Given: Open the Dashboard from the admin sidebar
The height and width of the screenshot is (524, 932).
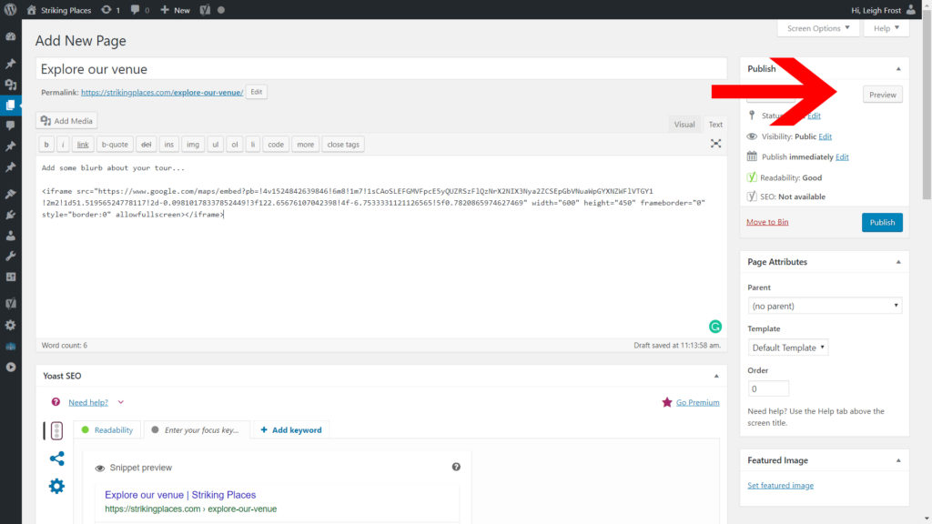Looking at the screenshot, I should (11, 36).
